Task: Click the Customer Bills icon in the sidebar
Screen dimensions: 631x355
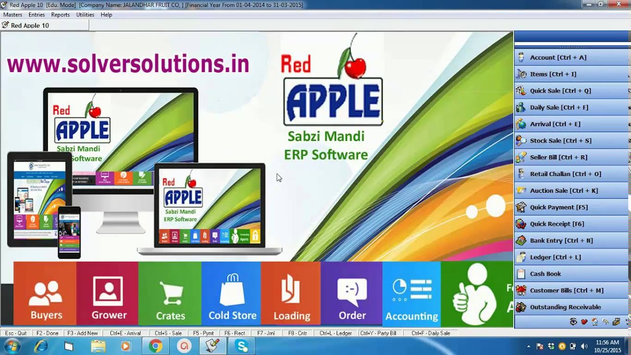Action: pyautogui.click(x=521, y=290)
